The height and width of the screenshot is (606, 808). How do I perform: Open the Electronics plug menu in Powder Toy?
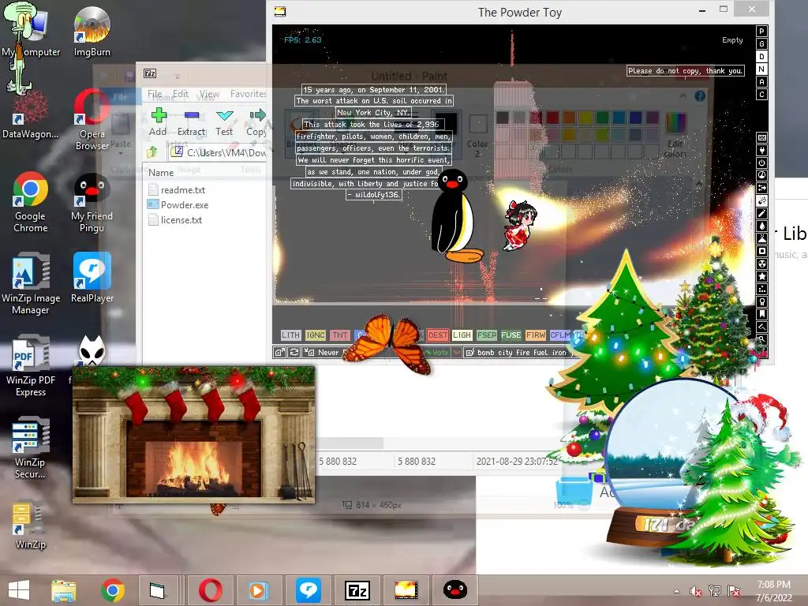click(761, 150)
